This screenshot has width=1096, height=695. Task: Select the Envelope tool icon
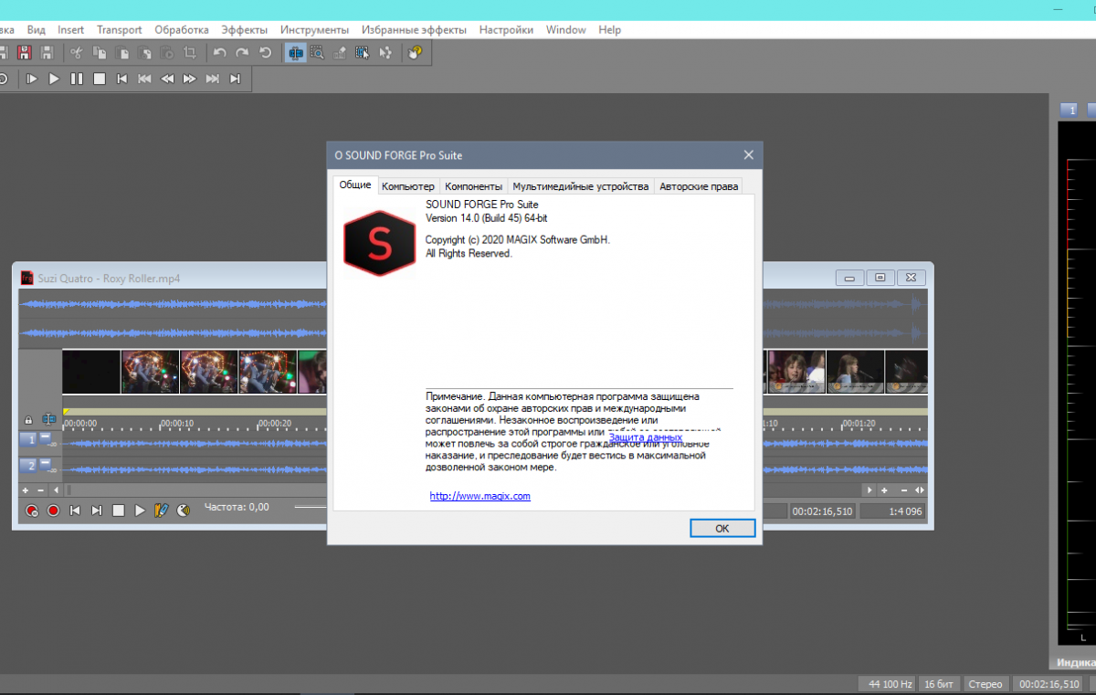click(385, 53)
